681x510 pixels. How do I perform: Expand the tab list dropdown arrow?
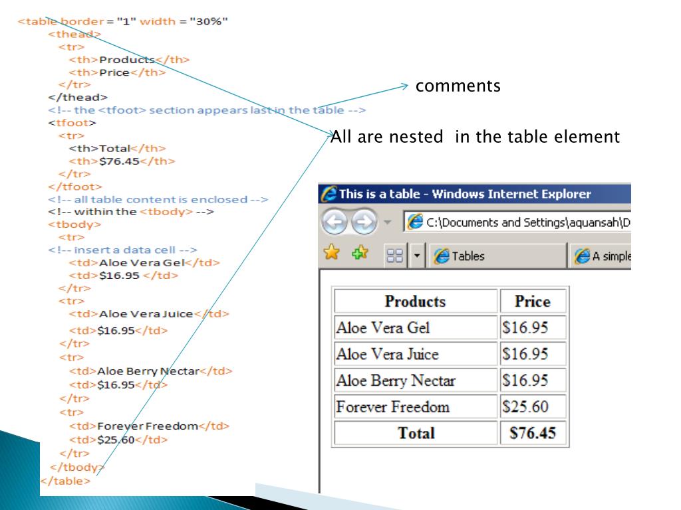pos(416,256)
